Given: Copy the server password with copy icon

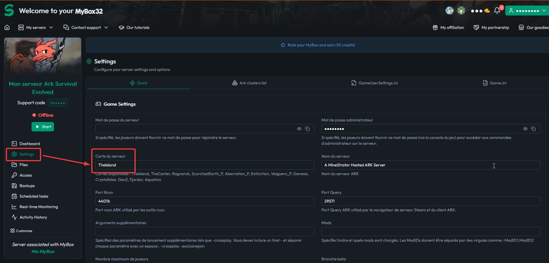Looking at the screenshot, I should pos(307,129).
